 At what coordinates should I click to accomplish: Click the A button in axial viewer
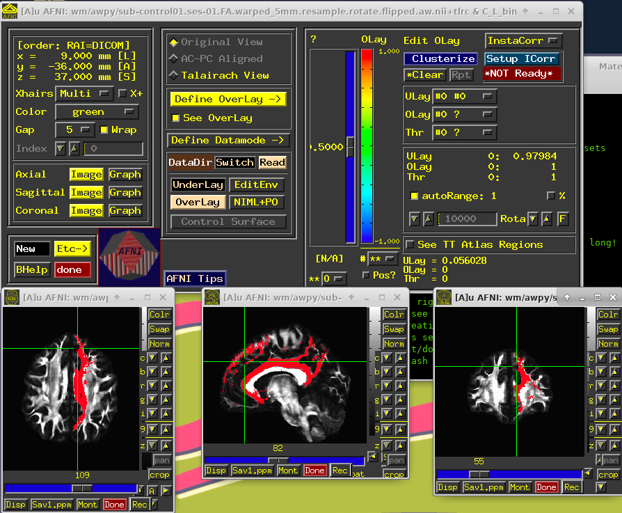click(152, 491)
